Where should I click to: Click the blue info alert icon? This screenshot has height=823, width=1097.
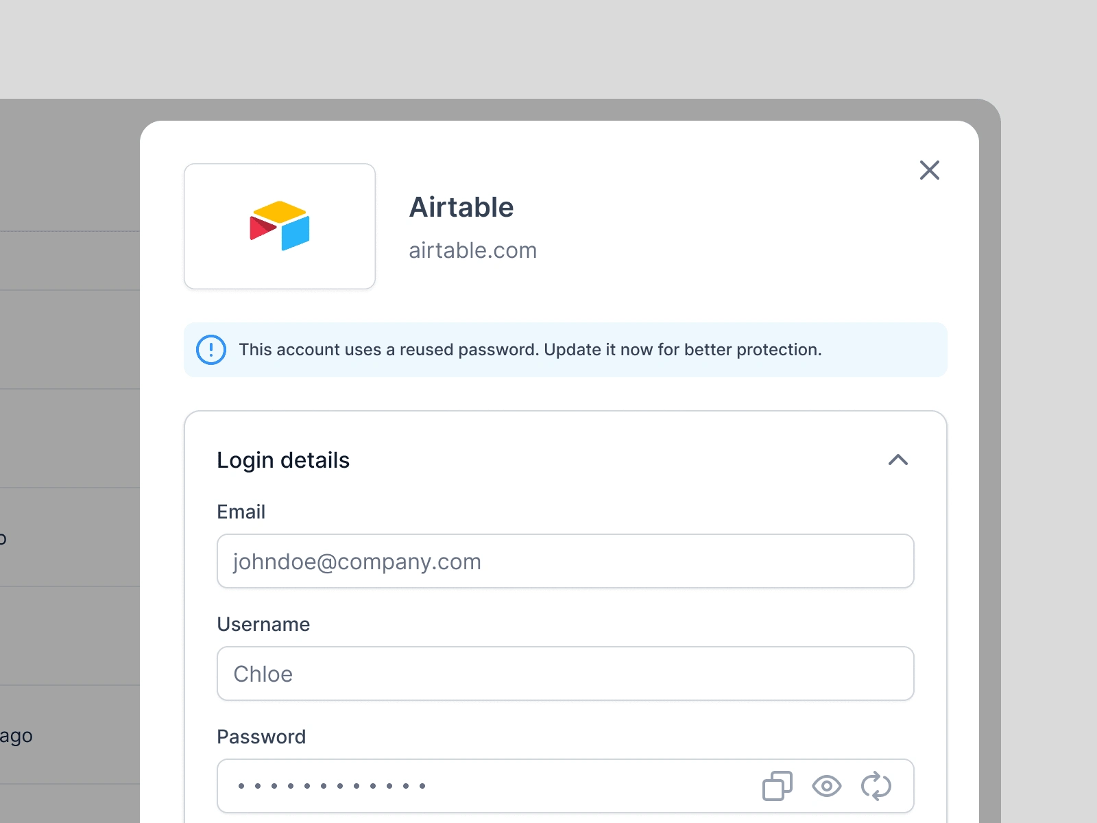coord(211,350)
